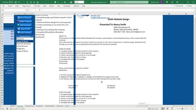Select Terms & Cond. list item
This screenshot has height=110, width=196.
tap(25, 46)
